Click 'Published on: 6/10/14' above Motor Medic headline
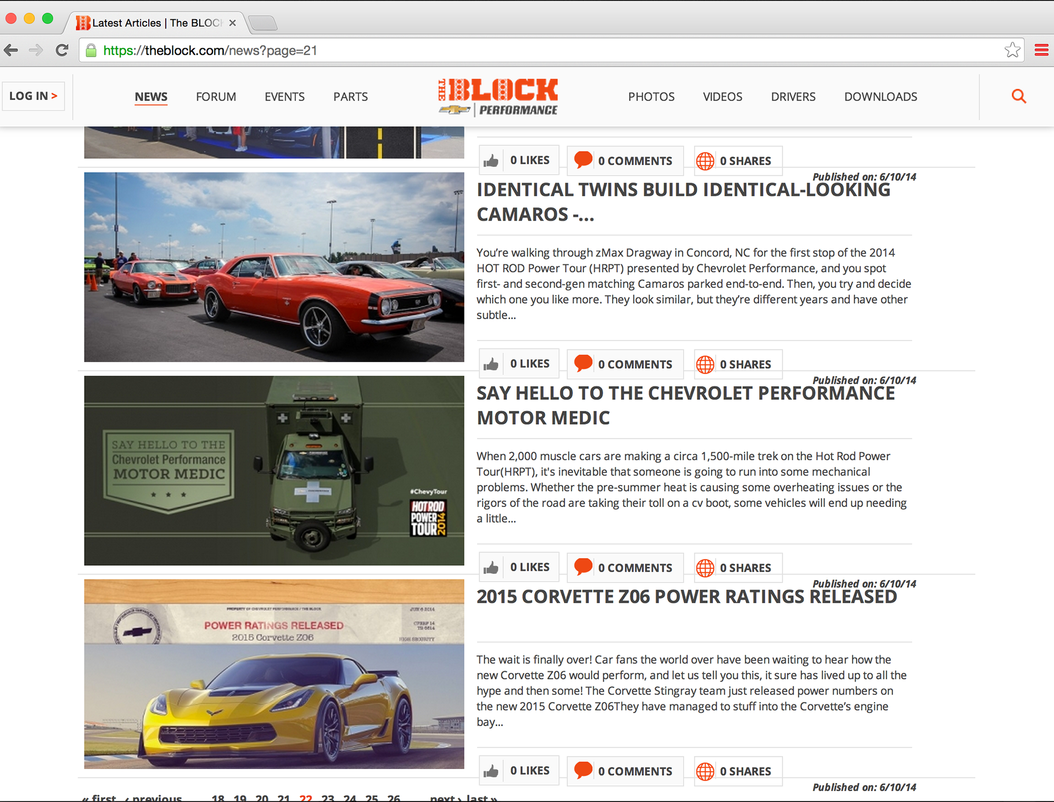 tap(864, 380)
